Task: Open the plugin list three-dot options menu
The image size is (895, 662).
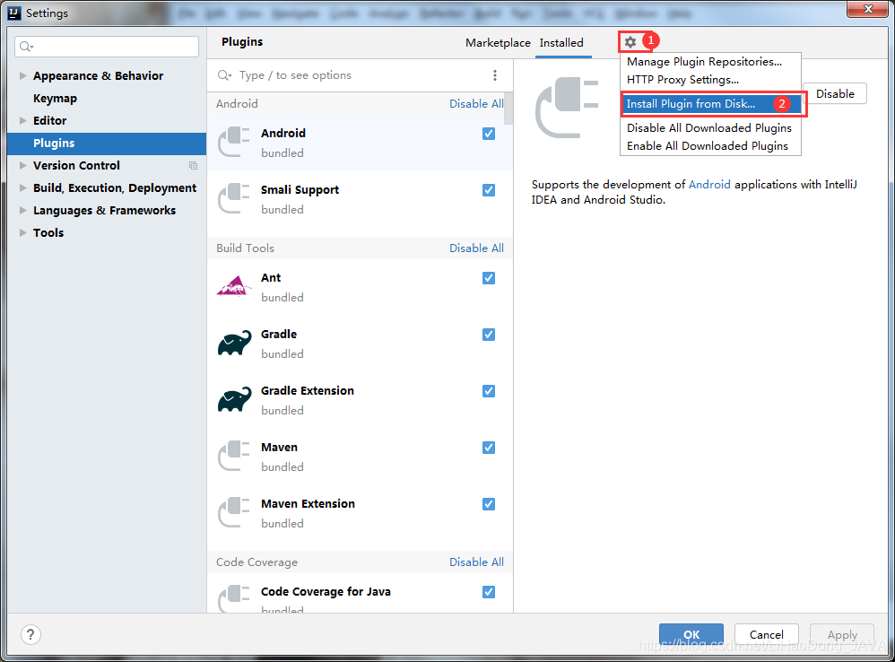Action: (x=495, y=75)
